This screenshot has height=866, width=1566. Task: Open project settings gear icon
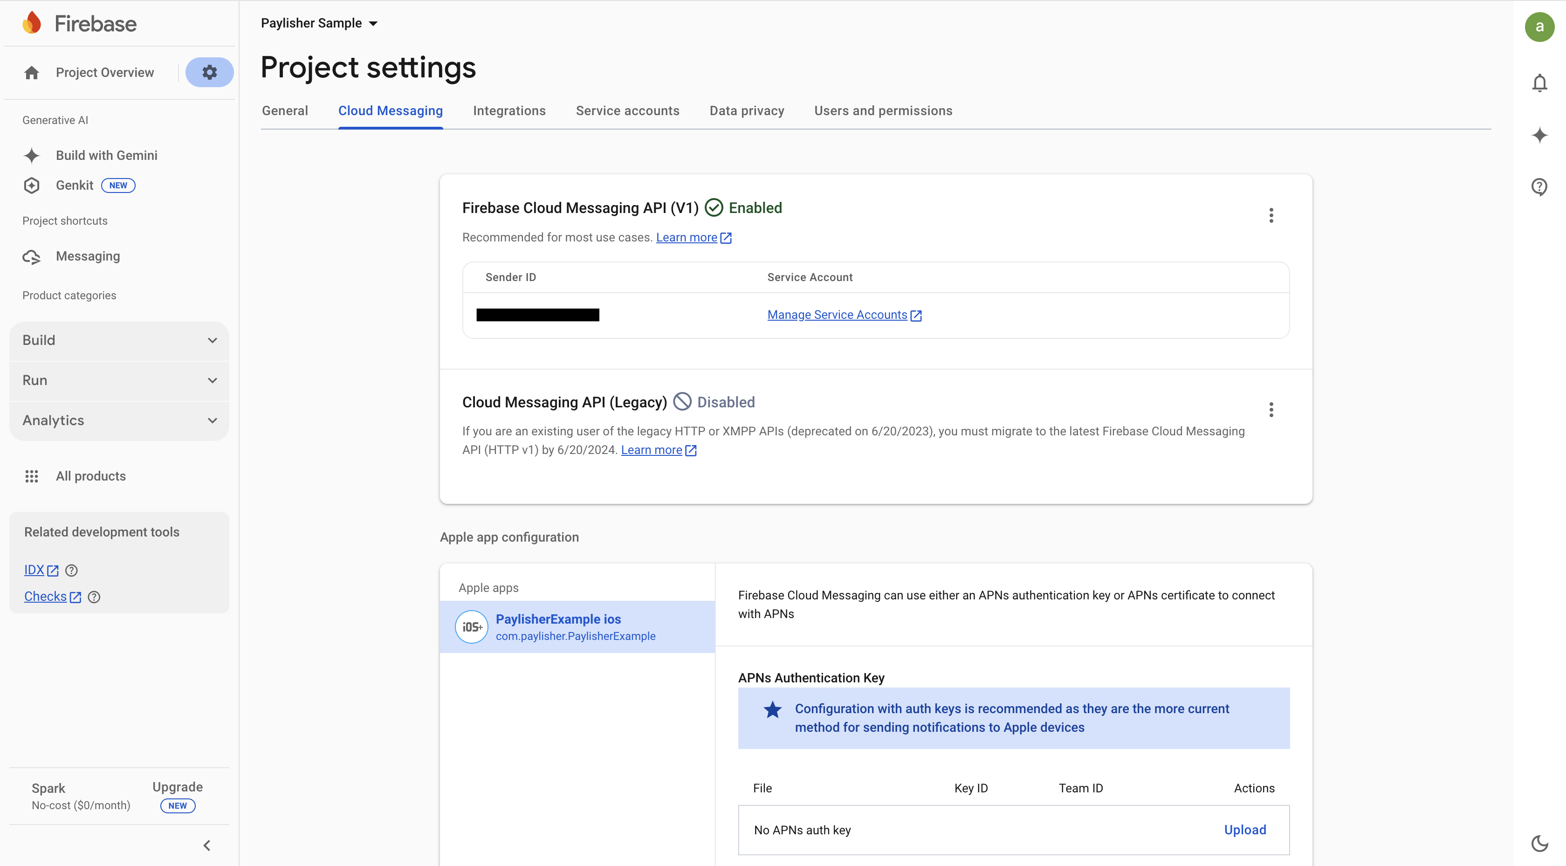(209, 72)
